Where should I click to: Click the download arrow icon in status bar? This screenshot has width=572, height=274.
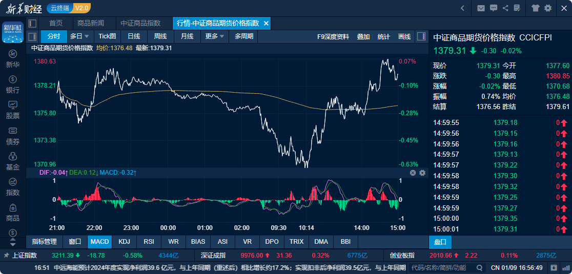coord(554,267)
